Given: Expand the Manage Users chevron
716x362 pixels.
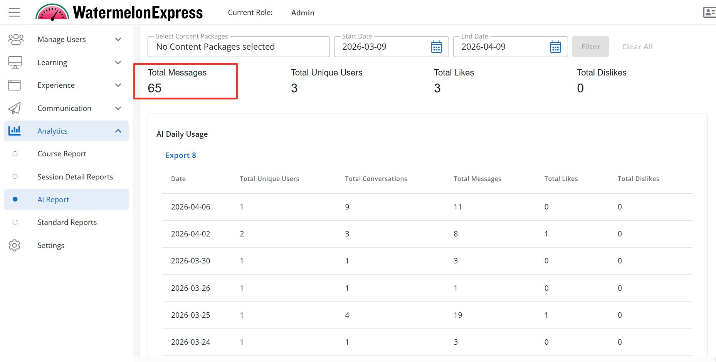Looking at the screenshot, I should click(118, 39).
